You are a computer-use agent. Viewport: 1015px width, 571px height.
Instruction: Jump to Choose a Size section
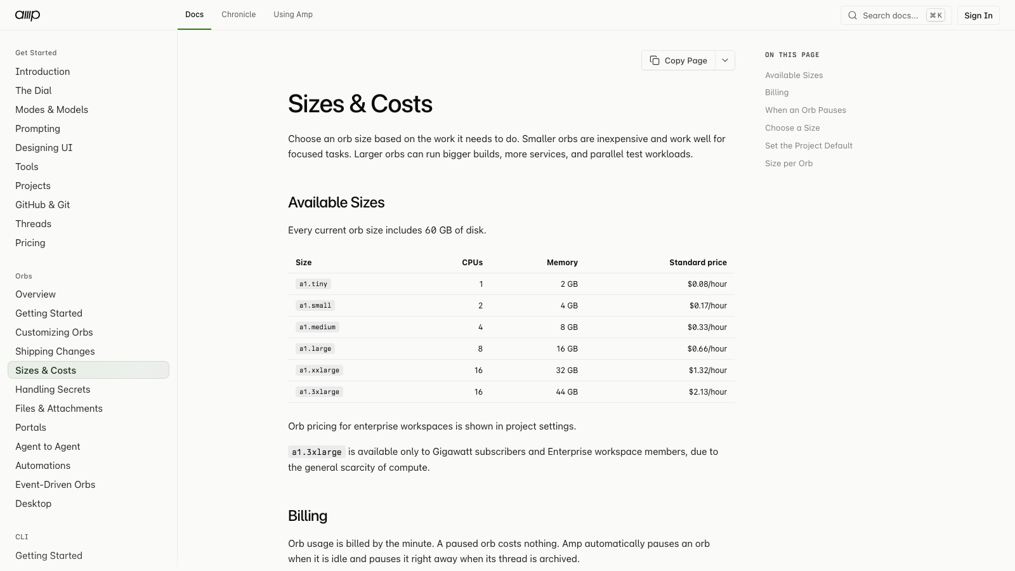pos(792,128)
